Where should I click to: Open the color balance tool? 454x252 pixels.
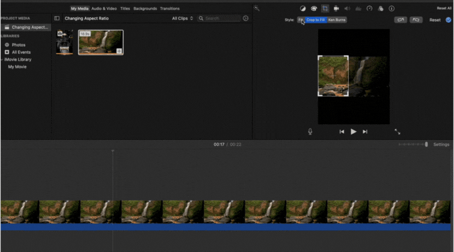coord(302,8)
